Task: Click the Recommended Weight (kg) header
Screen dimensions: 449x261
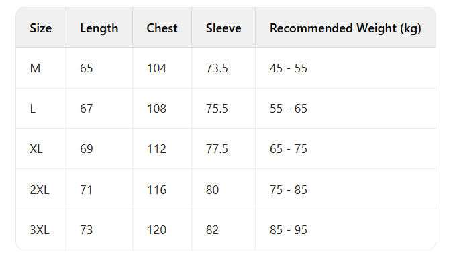Action: tap(346, 28)
